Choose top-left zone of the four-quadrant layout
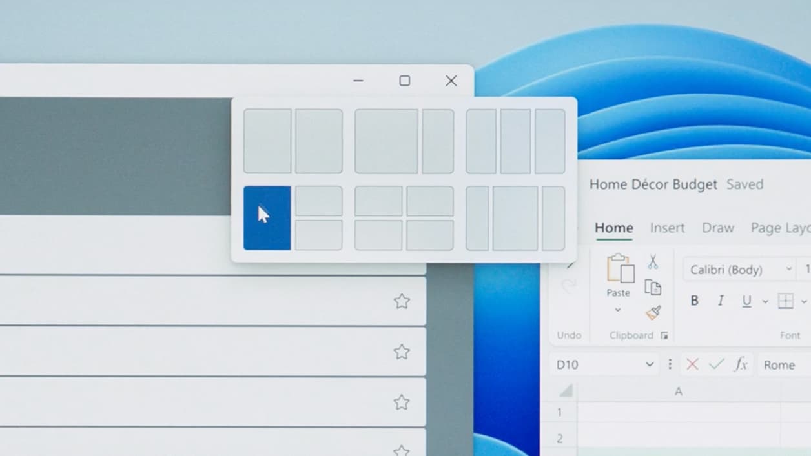811x456 pixels. 378,201
